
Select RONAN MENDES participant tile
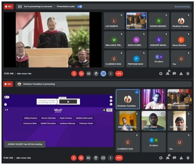click(x=159, y=21)
